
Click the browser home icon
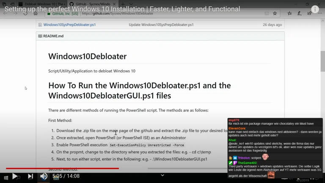coord(36,14)
